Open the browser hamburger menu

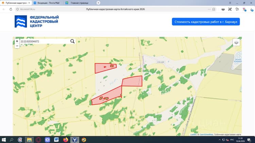click(x=230, y=3)
